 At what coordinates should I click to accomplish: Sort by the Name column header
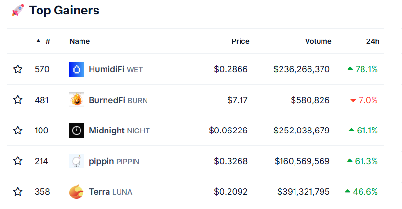click(x=80, y=41)
